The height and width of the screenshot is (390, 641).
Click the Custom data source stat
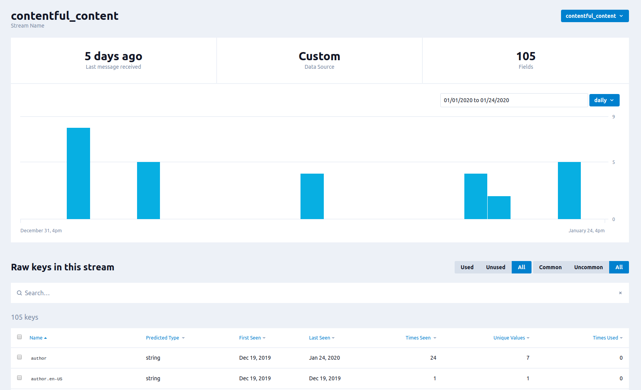point(320,60)
